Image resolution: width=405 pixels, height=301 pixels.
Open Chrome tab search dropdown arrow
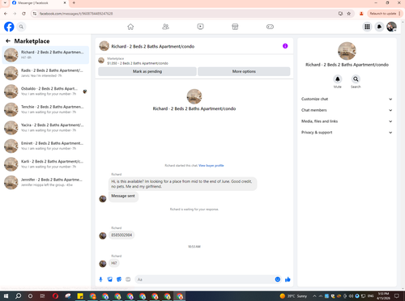(5, 3)
